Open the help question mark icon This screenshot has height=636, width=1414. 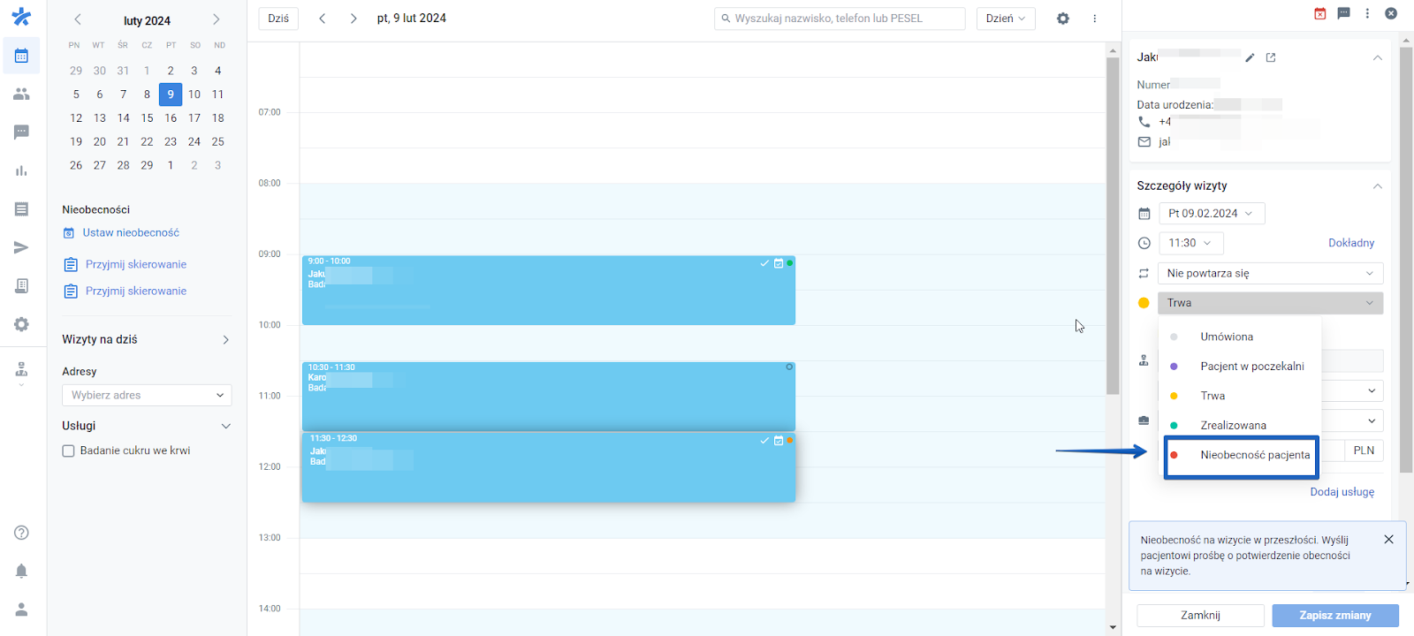(x=21, y=533)
